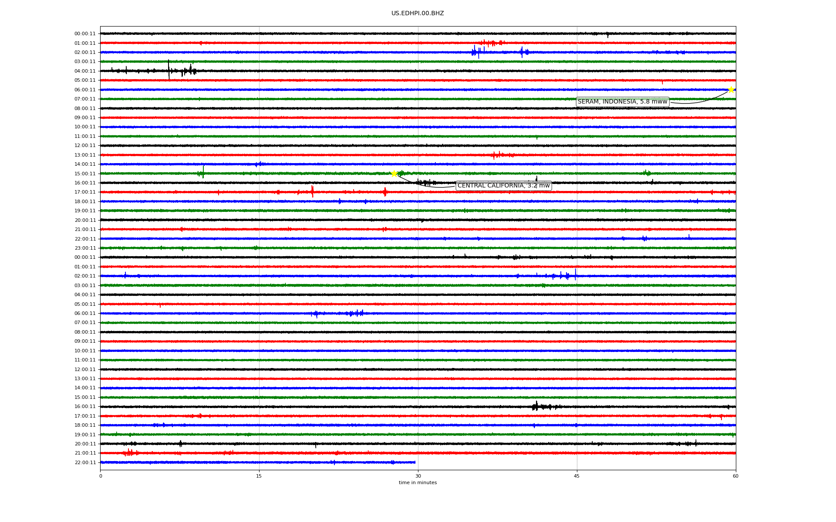Click the 15:00:11 green trace spike
The image size is (836, 522).
pos(203,172)
